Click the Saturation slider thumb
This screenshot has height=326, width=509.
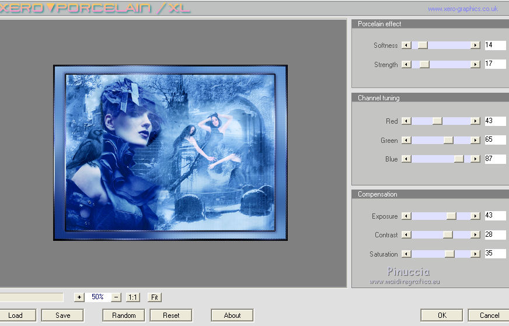pos(449,254)
